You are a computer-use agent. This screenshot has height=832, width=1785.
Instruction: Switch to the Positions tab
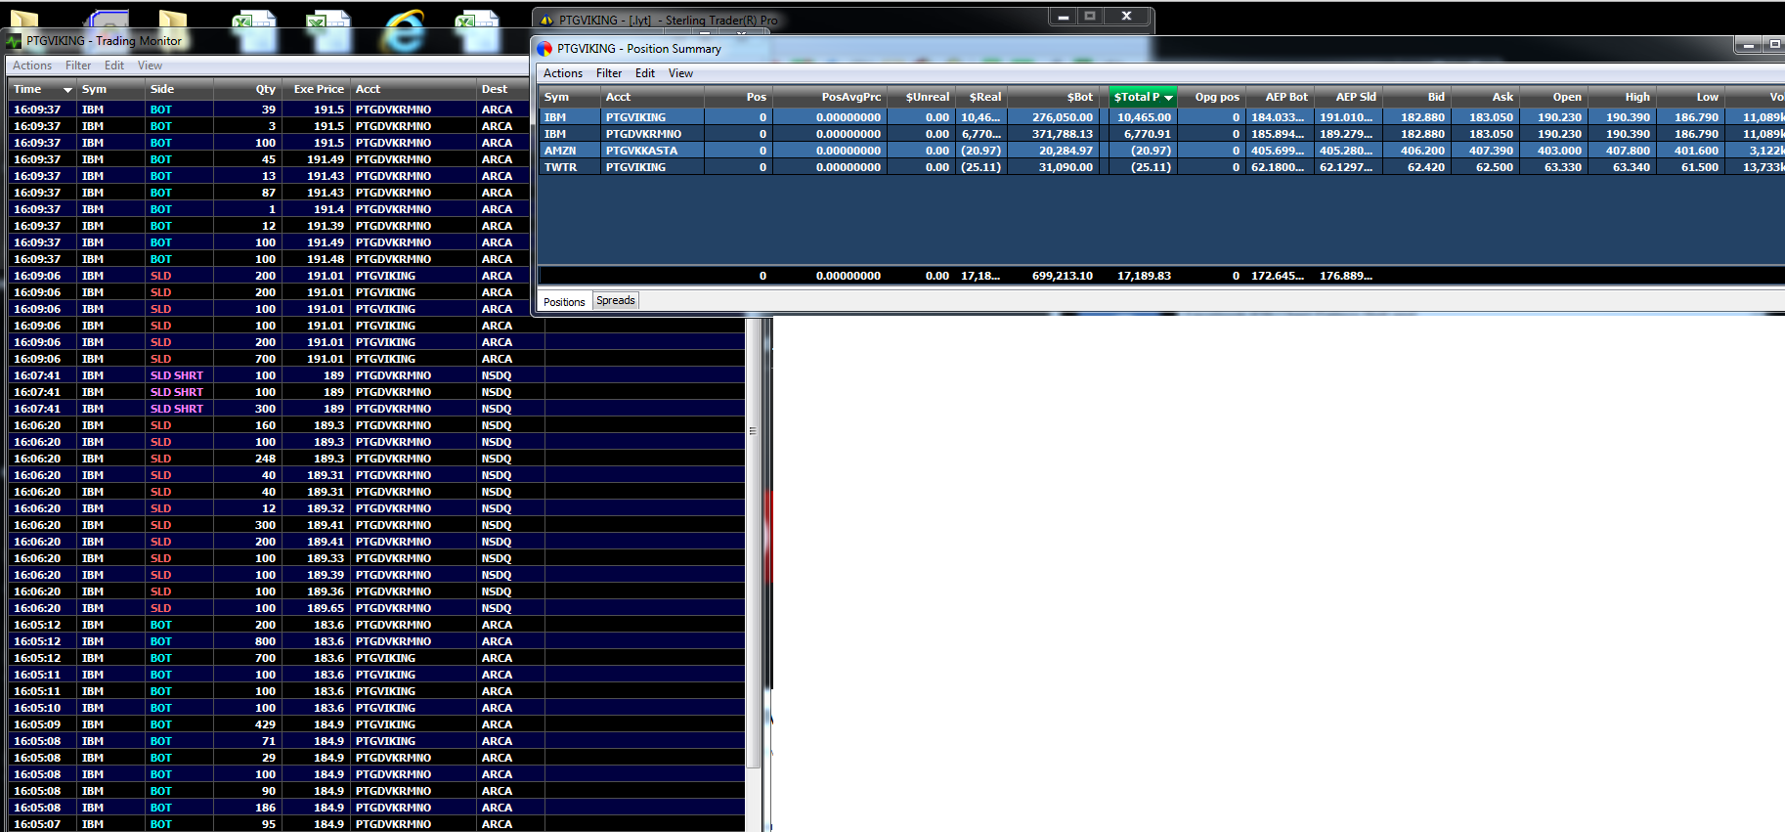tap(564, 301)
